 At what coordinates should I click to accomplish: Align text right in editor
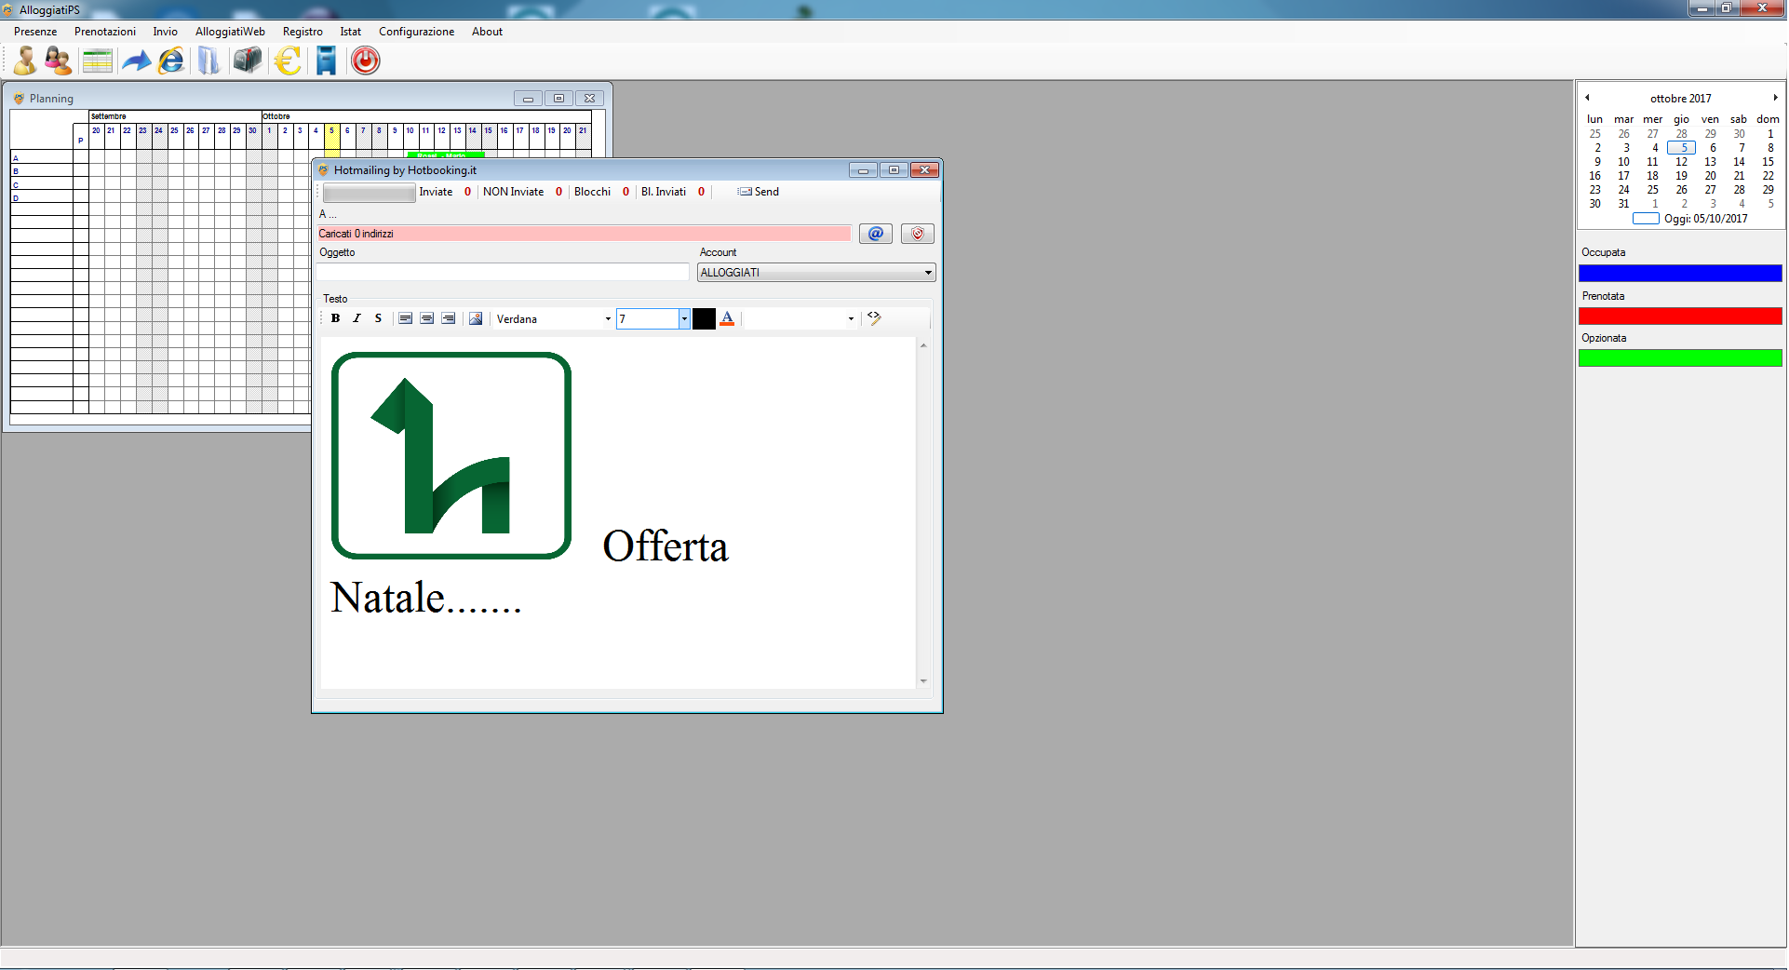449,318
